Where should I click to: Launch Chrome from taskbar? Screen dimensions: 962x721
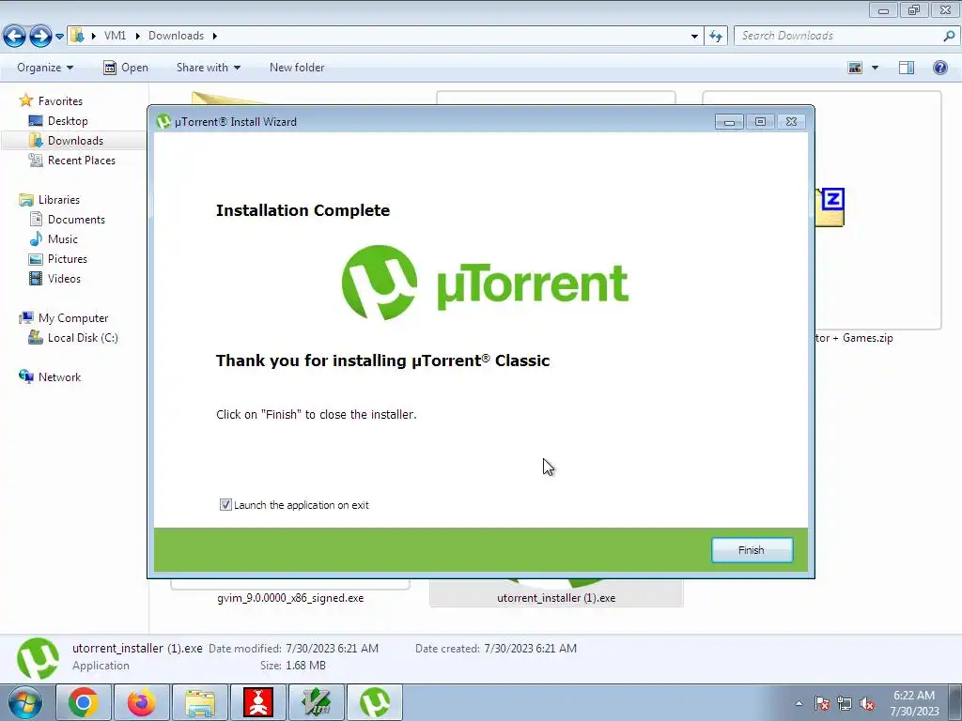pos(83,702)
